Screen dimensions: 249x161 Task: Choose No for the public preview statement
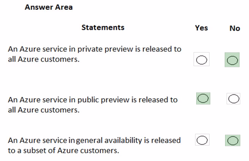[x=233, y=99]
